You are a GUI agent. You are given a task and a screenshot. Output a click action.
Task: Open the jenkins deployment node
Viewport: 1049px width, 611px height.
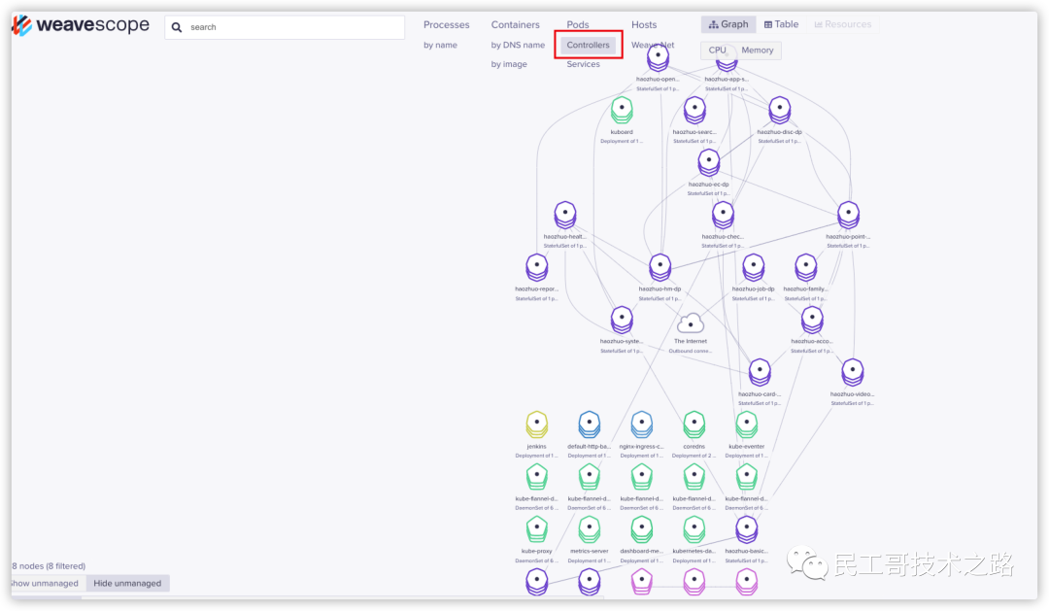coord(536,424)
